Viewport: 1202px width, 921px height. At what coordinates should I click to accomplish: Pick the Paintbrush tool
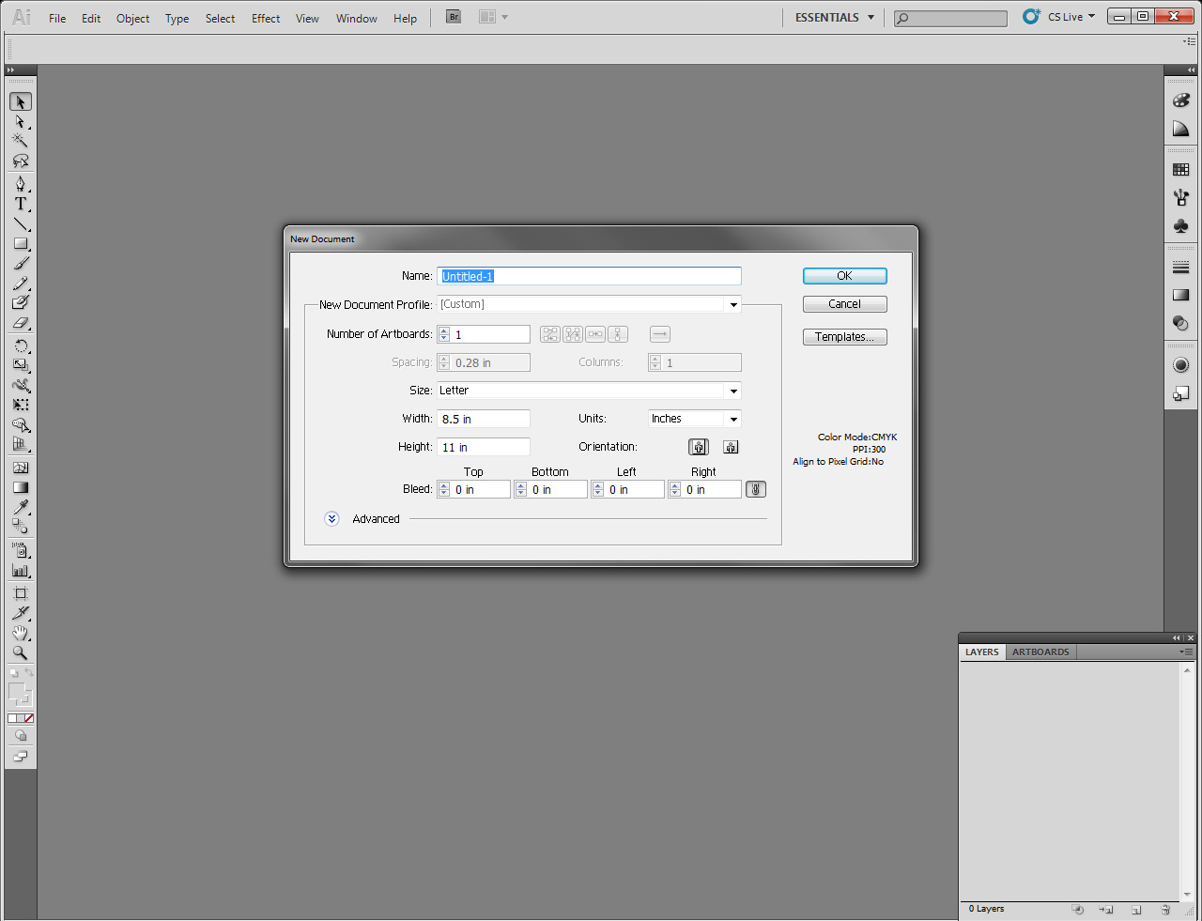pyautogui.click(x=21, y=264)
